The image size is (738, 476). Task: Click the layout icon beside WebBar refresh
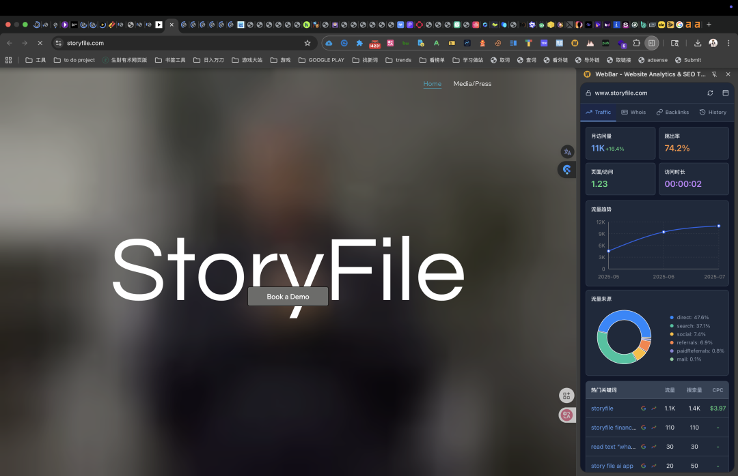click(725, 93)
